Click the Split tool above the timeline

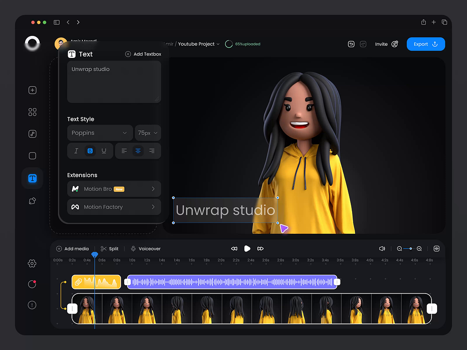click(110, 249)
